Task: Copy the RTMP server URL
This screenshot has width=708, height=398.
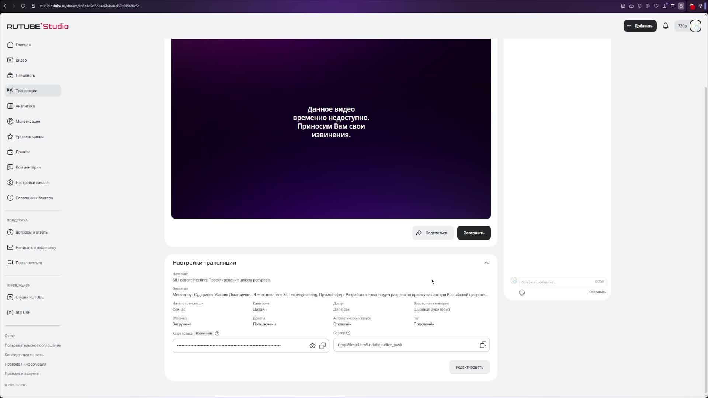Action: (483, 345)
